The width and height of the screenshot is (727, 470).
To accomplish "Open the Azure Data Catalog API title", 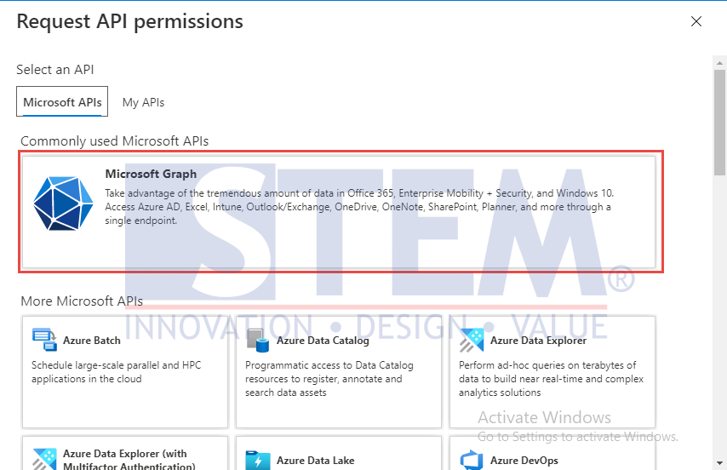I will click(x=323, y=341).
